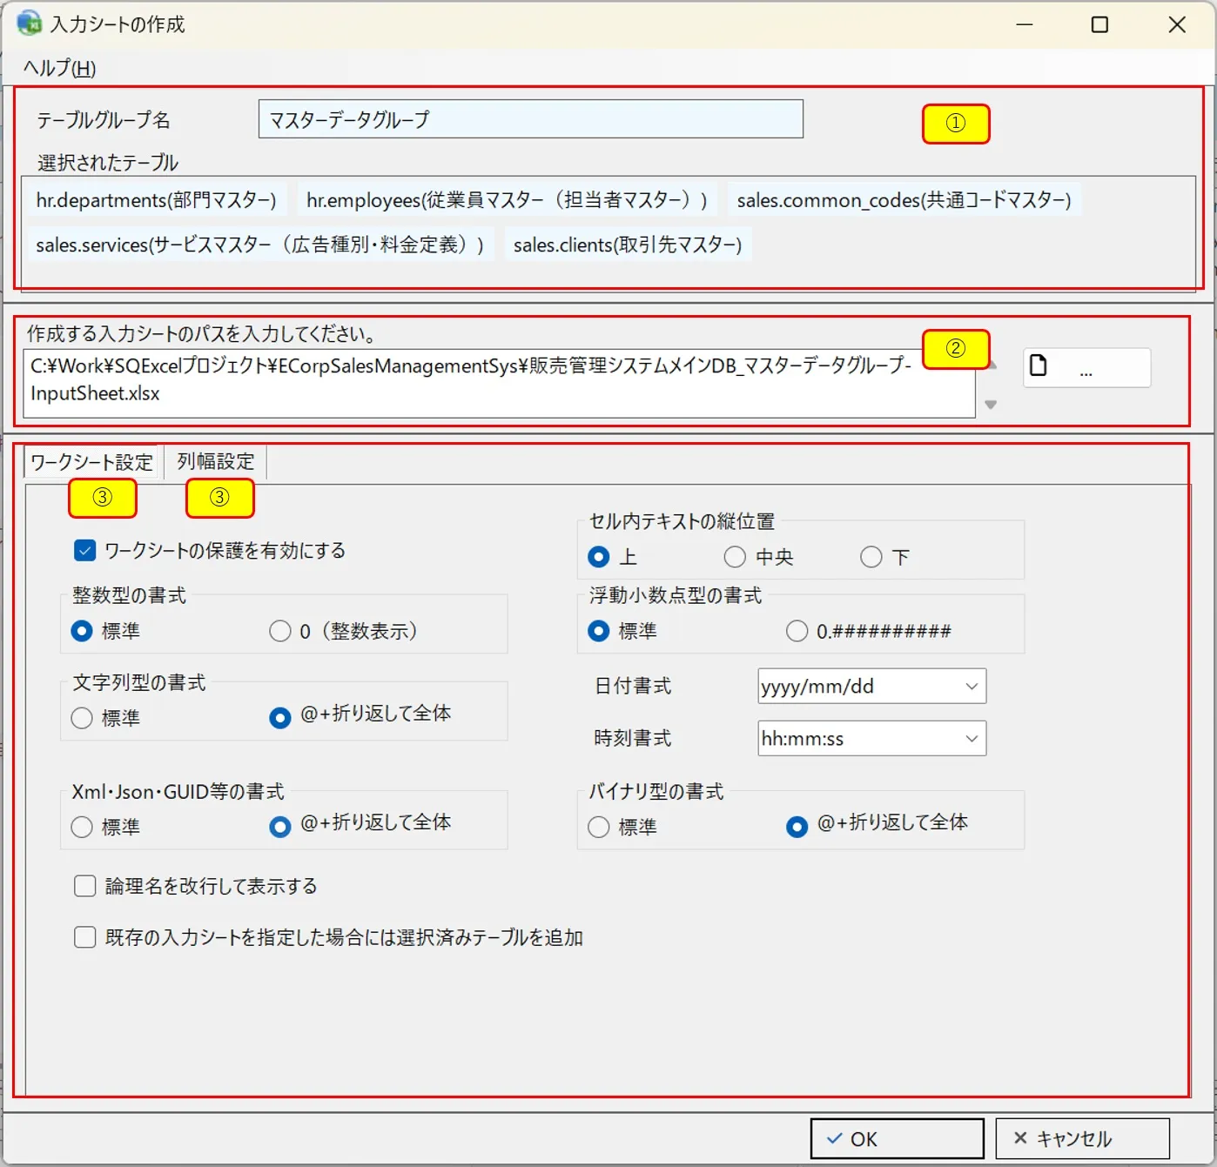Click the path box scroll down arrow
This screenshot has height=1167, width=1217.
991,405
